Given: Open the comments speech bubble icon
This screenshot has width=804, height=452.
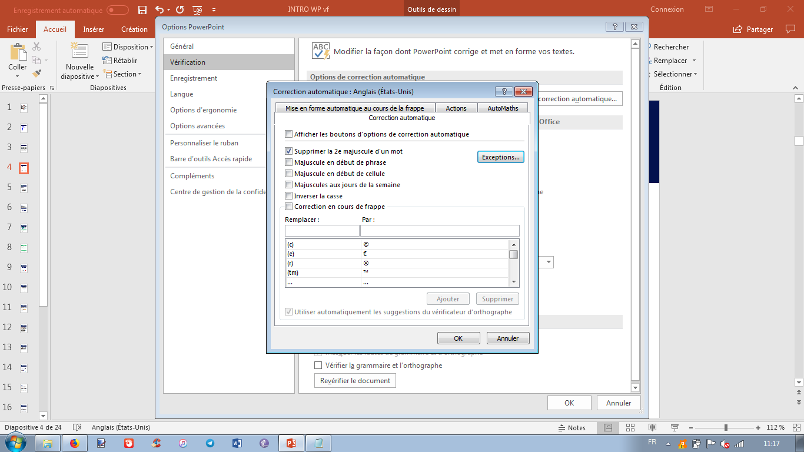Looking at the screenshot, I should tap(790, 29).
